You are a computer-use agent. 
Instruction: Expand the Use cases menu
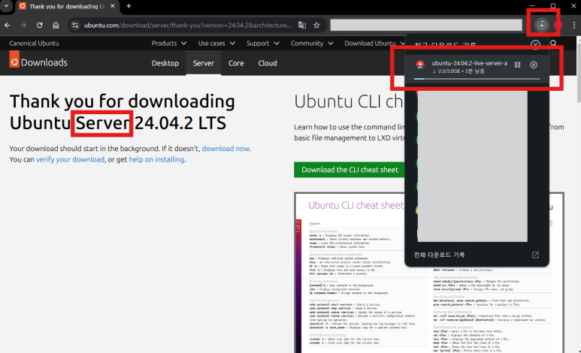(216, 44)
